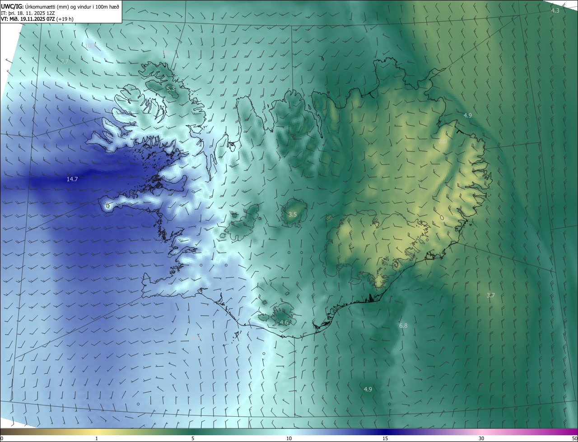578x442 pixels.
Task: Click the 5.3 value on the Westfjords
Action: (171, 89)
